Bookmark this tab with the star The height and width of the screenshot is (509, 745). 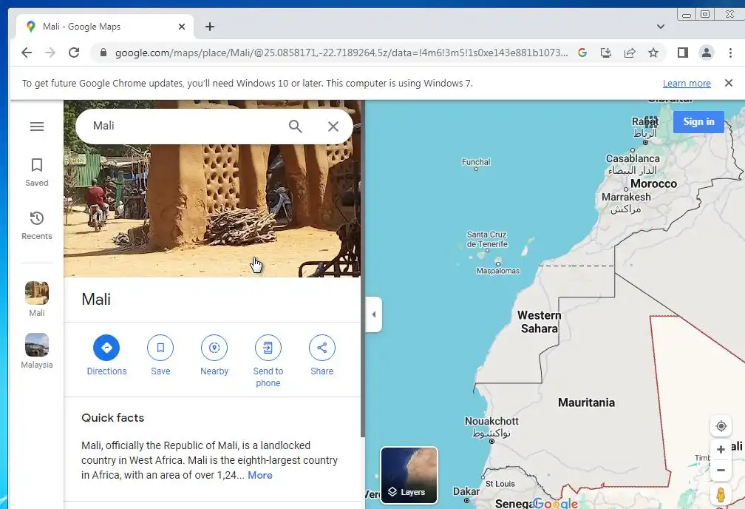coord(653,53)
